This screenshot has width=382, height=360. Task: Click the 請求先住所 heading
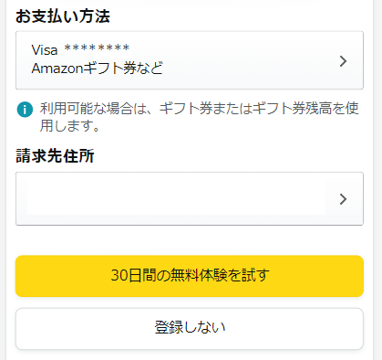pyautogui.click(x=55, y=156)
